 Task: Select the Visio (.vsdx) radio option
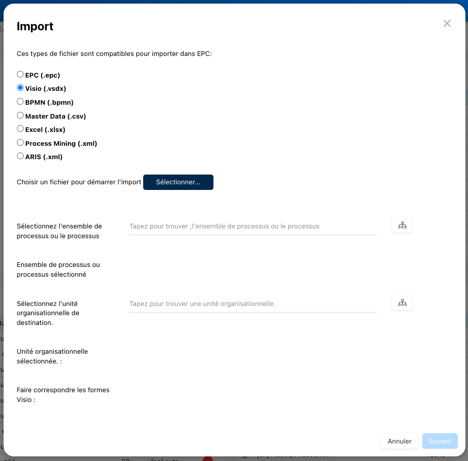tap(21, 88)
